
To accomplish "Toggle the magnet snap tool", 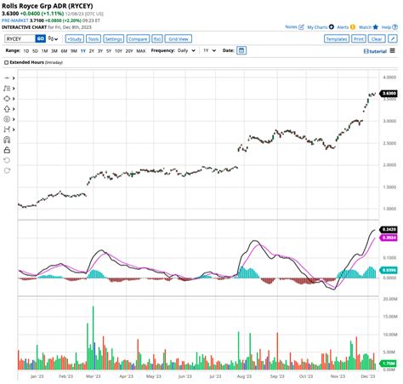I will pyautogui.click(x=7, y=140).
